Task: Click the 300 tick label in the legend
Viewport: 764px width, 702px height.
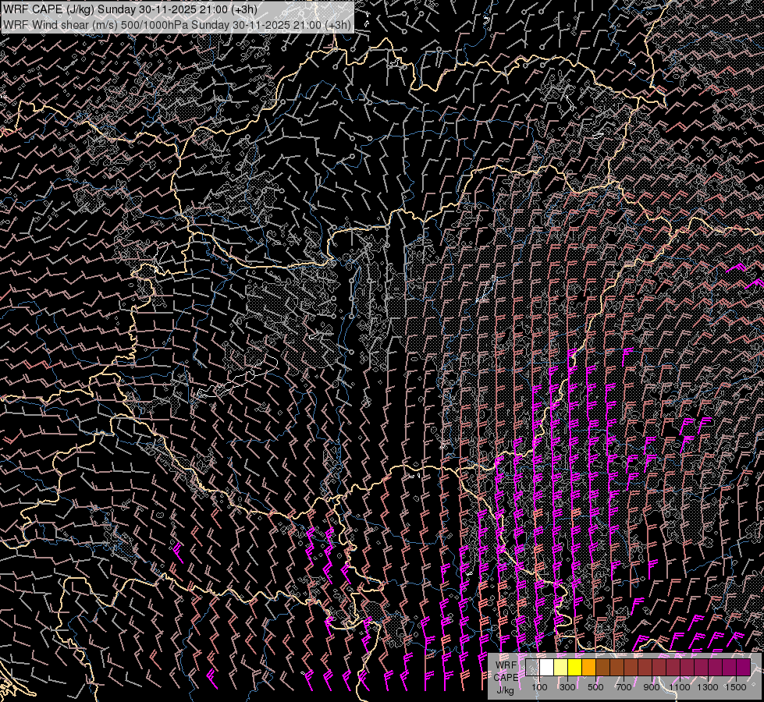Action: tap(567, 687)
